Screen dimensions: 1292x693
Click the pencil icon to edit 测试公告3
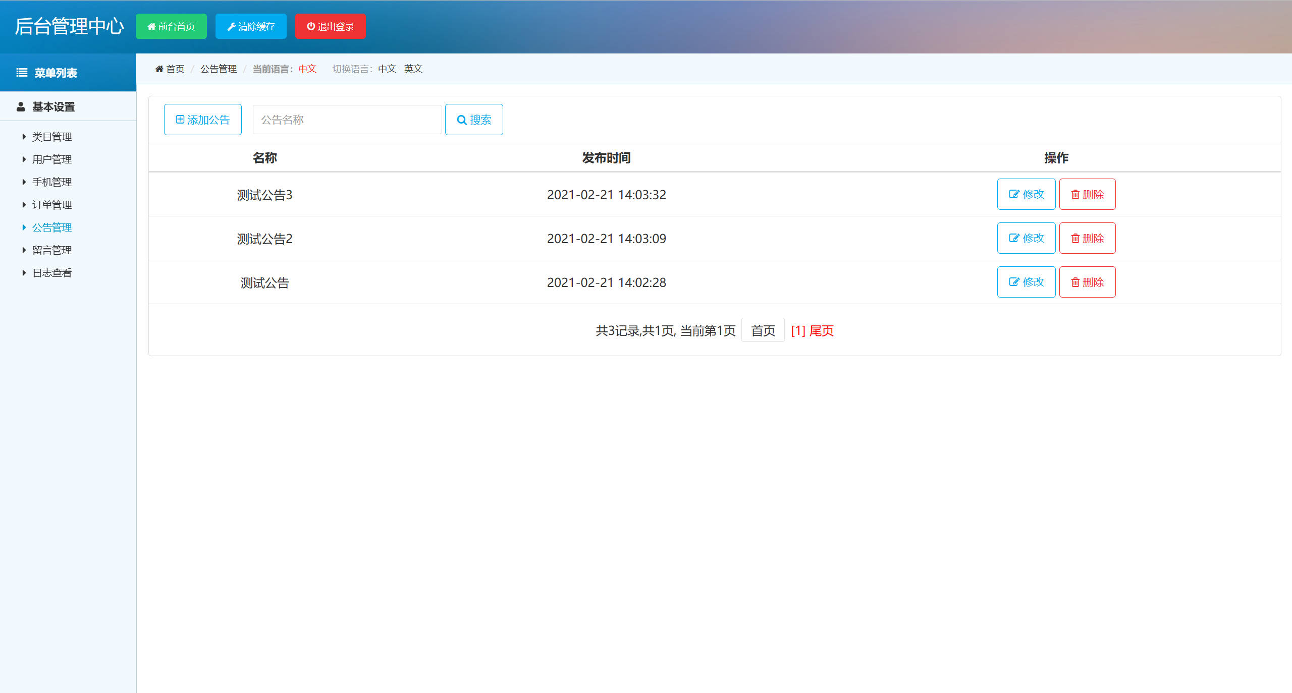[1014, 194]
